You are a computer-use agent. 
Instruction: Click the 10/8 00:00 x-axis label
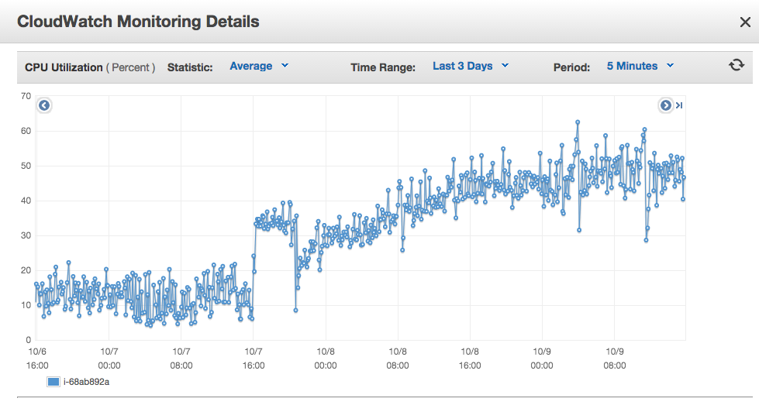click(326, 358)
